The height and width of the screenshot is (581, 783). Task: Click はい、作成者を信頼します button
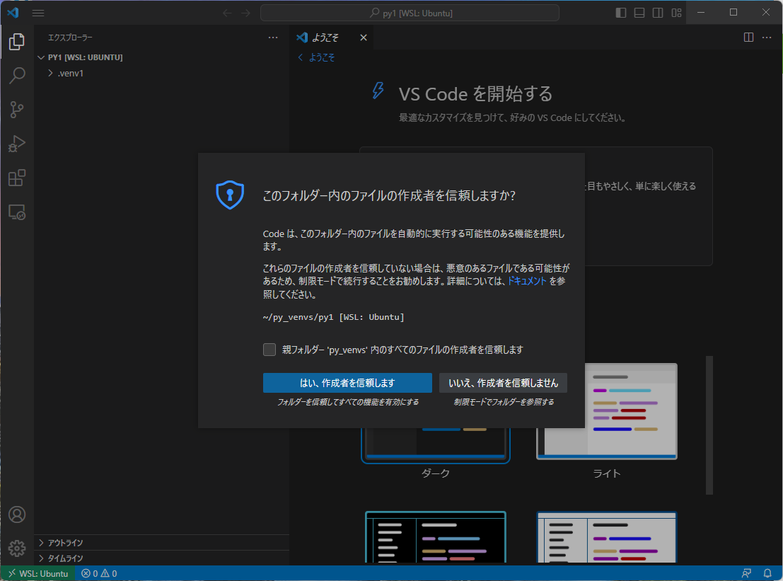coord(347,383)
